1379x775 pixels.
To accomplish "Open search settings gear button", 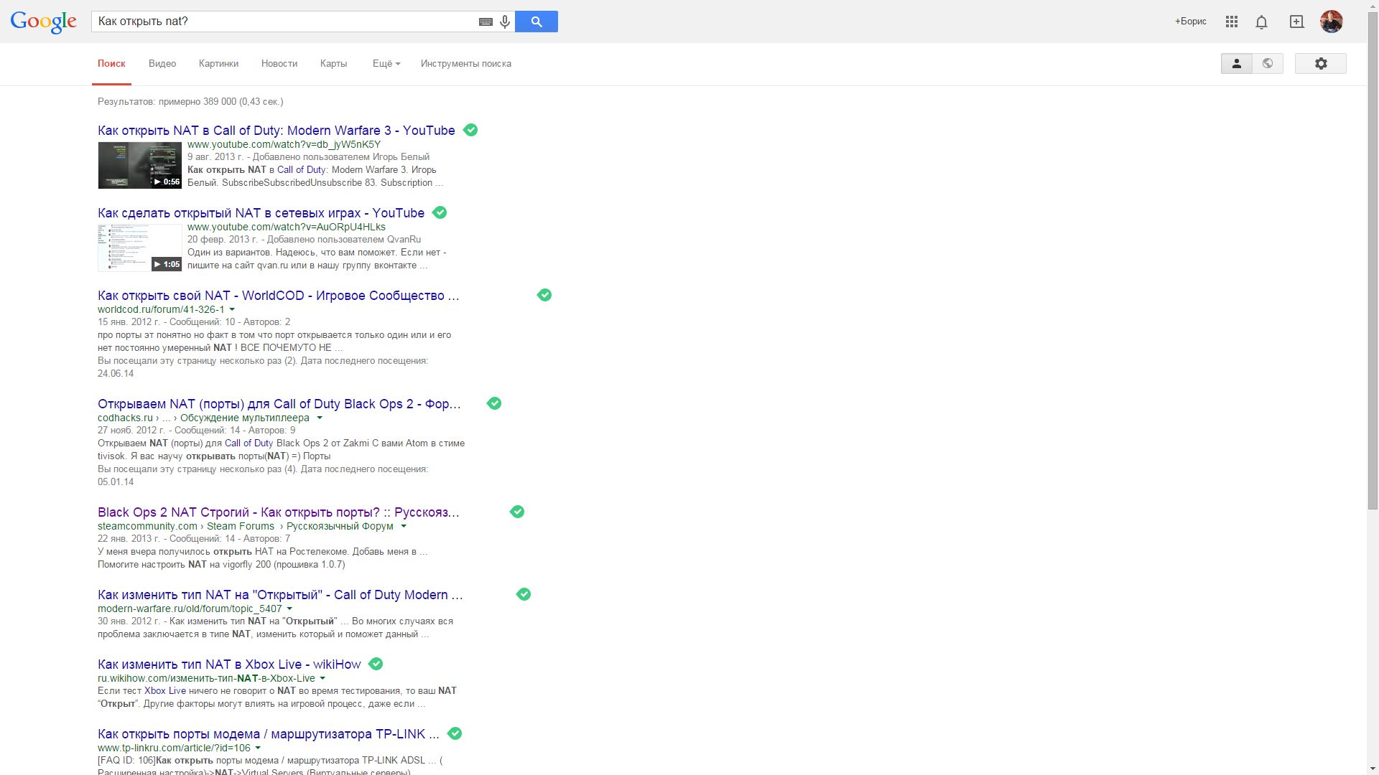I will (1321, 64).
